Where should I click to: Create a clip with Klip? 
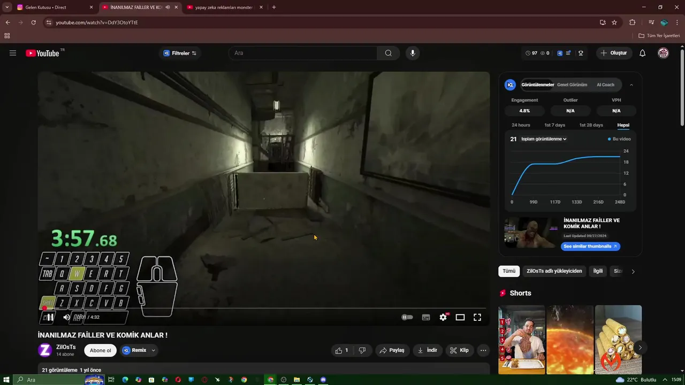460,350
